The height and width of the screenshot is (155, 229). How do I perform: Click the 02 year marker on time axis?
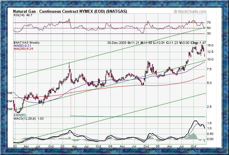pyautogui.click(x=15, y=146)
